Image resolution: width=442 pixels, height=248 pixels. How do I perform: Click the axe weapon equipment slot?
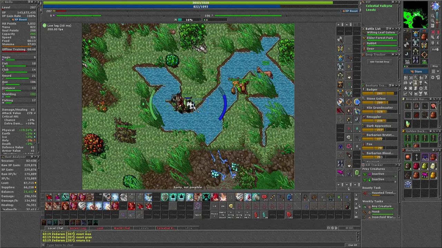407,45
